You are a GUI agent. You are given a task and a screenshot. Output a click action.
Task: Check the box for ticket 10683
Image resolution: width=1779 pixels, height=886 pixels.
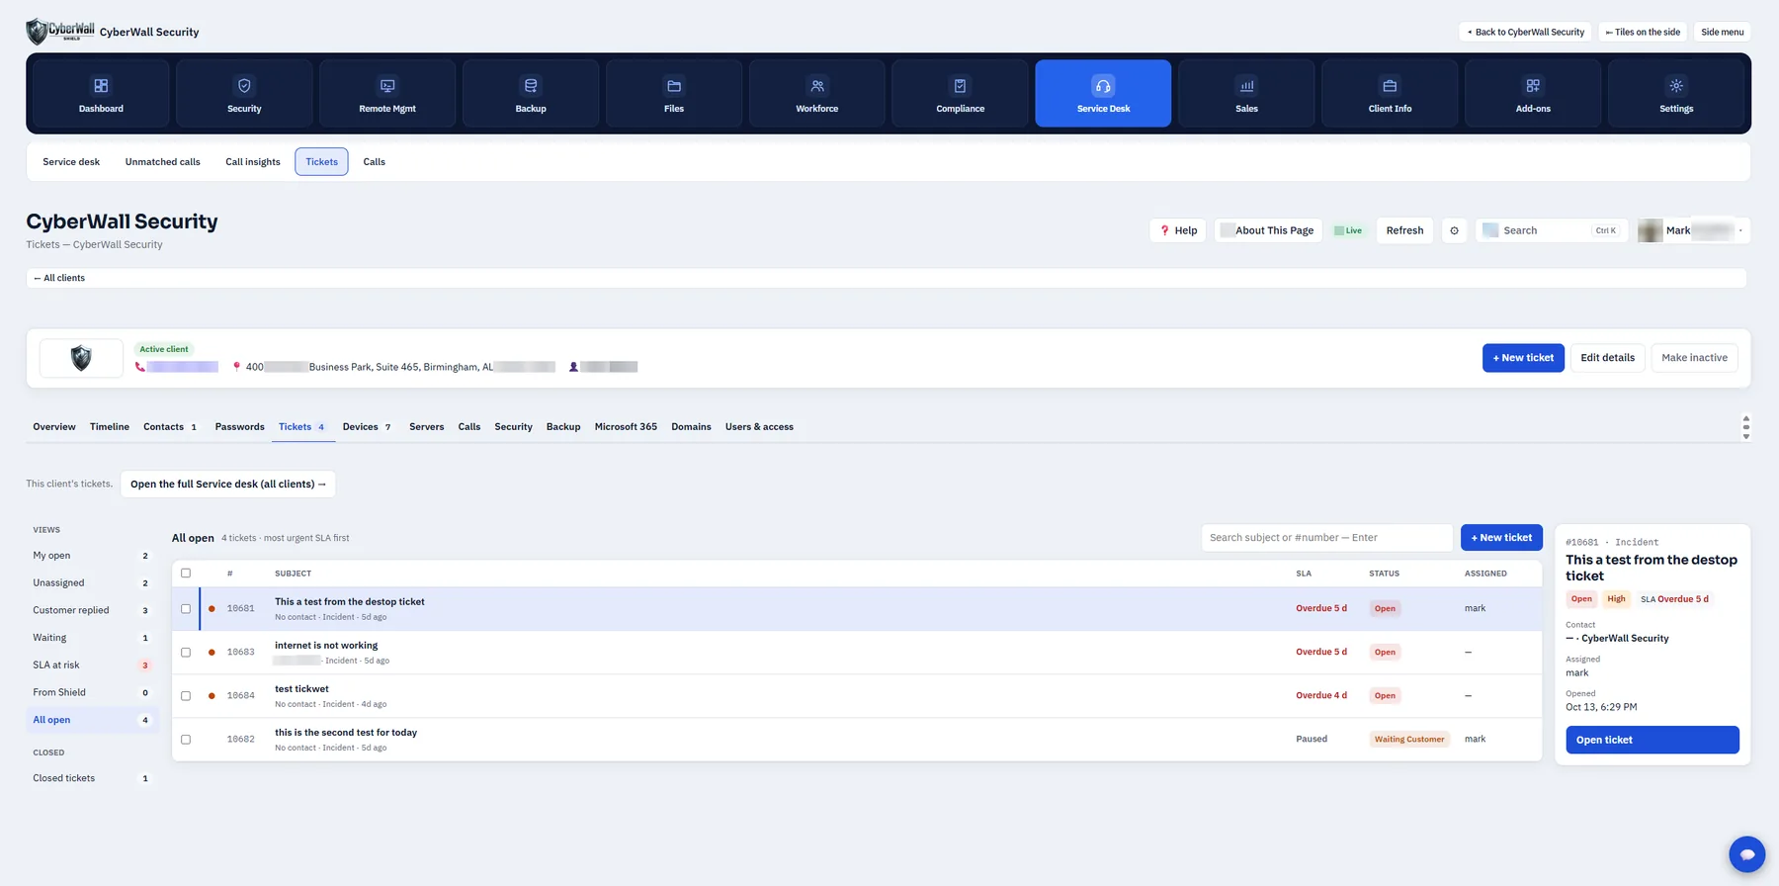(186, 653)
